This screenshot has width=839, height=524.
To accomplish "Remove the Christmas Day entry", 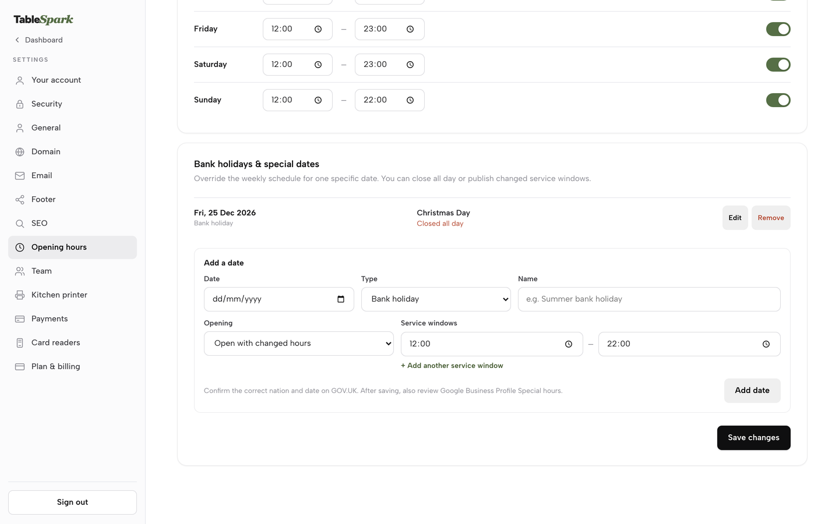I will (771, 218).
